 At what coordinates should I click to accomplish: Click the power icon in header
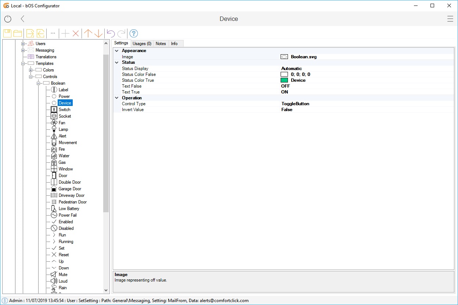point(8,19)
